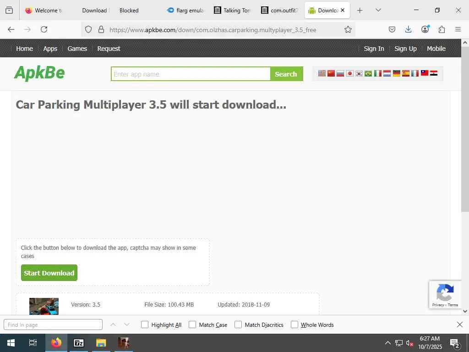Image resolution: width=469 pixels, height=352 pixels.
Task: Click the Netherlands flag language
Action: [x=387, y=73]
